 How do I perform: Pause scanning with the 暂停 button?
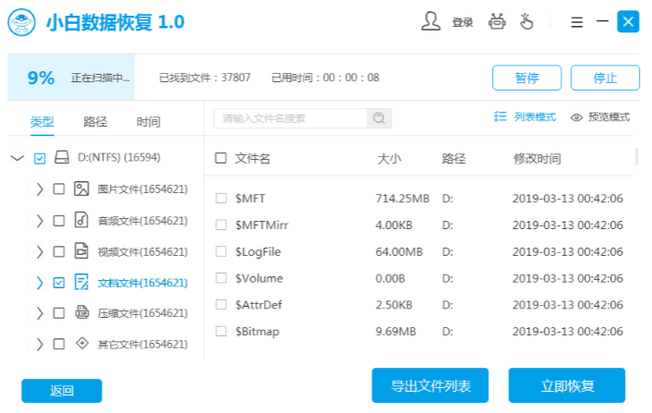pos(526,78)
